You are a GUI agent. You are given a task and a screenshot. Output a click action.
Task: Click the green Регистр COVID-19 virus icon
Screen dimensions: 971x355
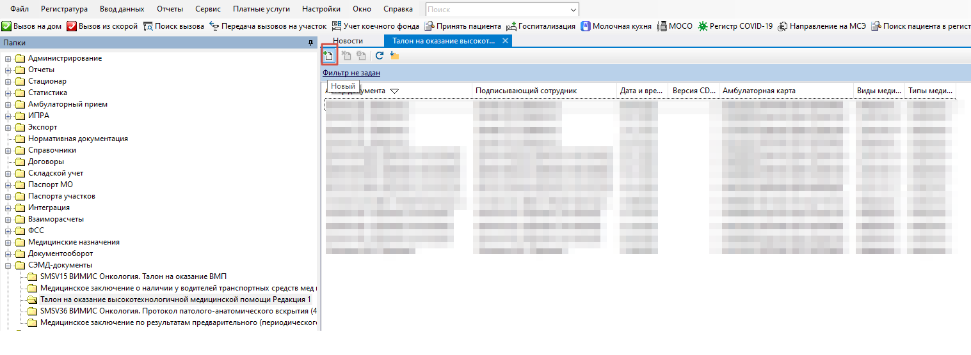click(x=703, y=26)
